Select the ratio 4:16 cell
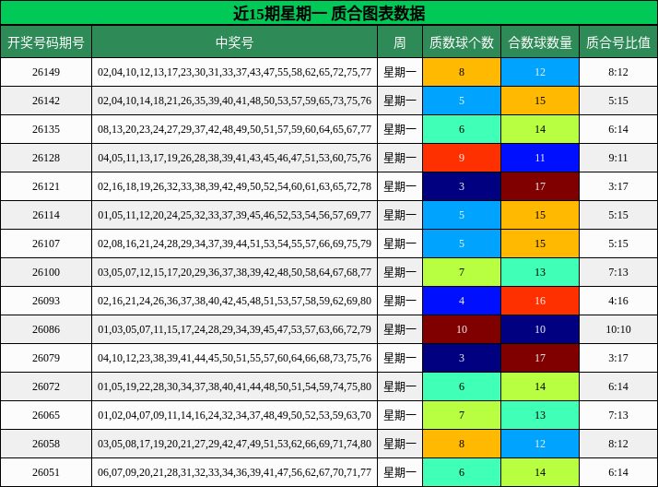 (x=618, y=300)
